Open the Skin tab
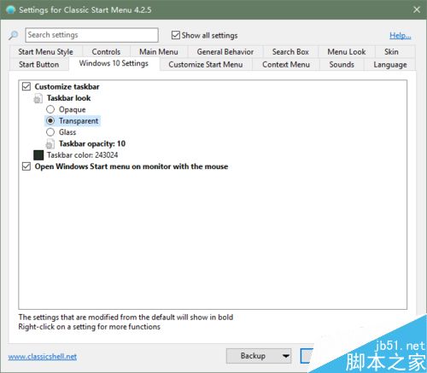 point(391,52)
